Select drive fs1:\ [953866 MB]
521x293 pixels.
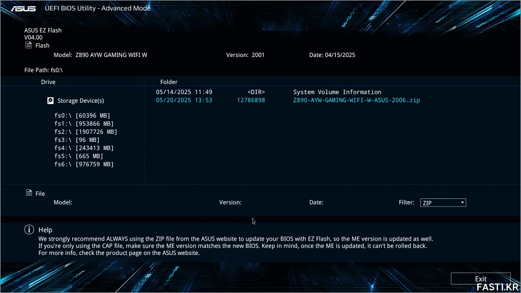[x=84, y=124]
